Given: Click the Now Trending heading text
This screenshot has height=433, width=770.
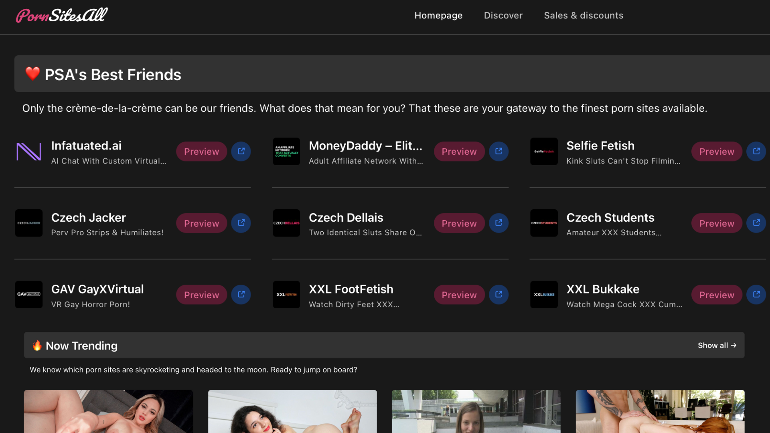Looking at the screenshot, I should pos(81,346).
